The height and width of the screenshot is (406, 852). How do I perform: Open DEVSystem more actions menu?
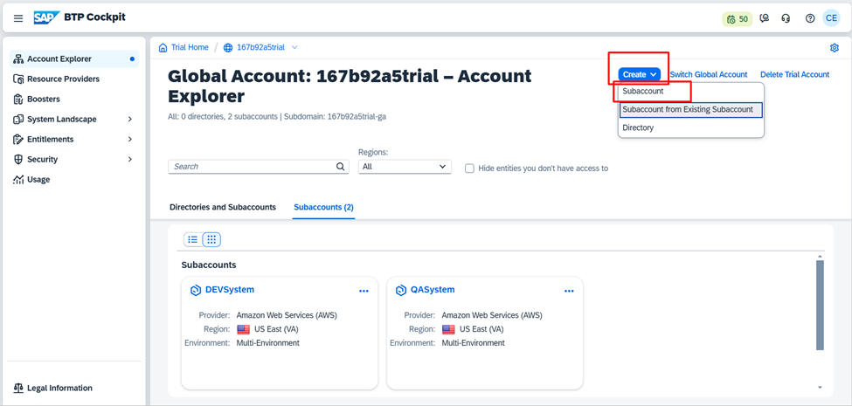click(364, 291)
